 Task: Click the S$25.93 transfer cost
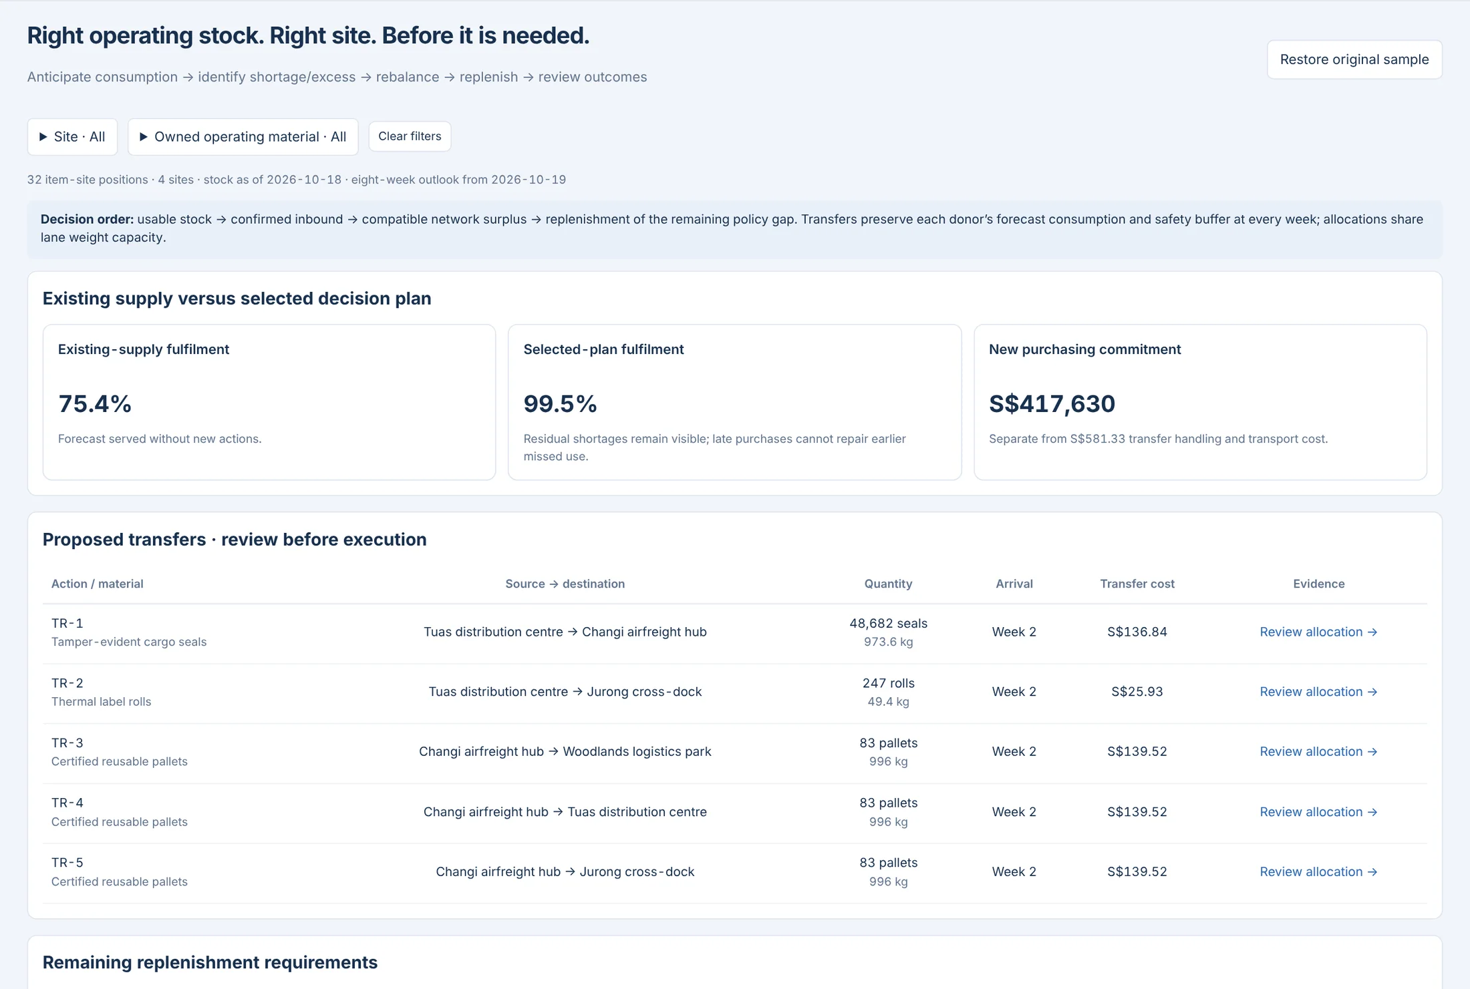coord(1137,692)
